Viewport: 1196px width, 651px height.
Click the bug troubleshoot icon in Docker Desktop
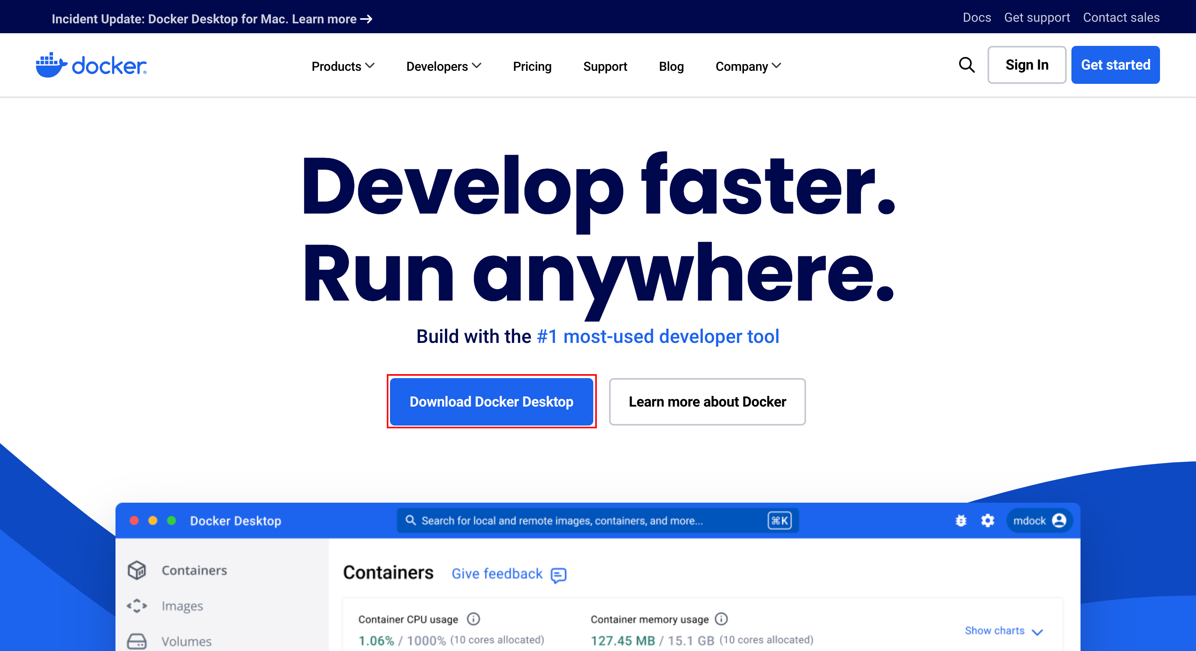pos(961,520)
